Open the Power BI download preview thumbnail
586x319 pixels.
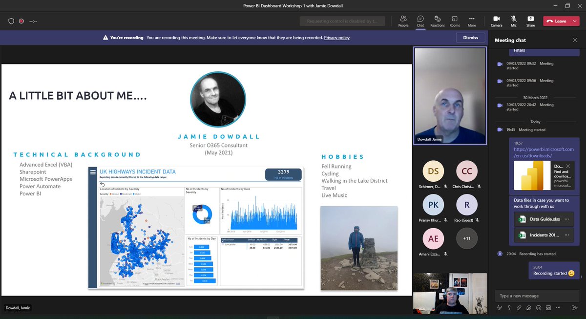pos(533,176)
